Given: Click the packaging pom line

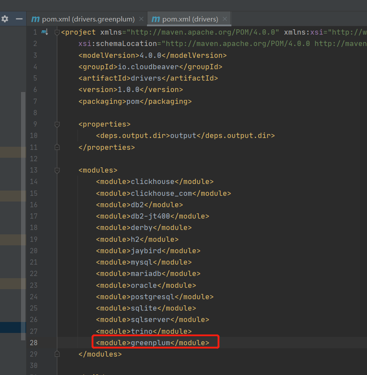Looking at the screenshot, I should pos(135,101).
